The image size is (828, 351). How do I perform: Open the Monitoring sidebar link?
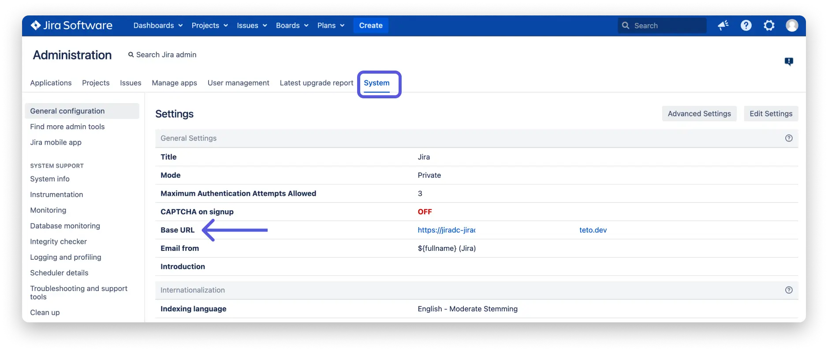point(48,210)
